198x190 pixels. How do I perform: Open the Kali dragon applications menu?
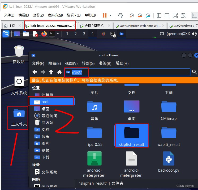click(x=6, y=34)
